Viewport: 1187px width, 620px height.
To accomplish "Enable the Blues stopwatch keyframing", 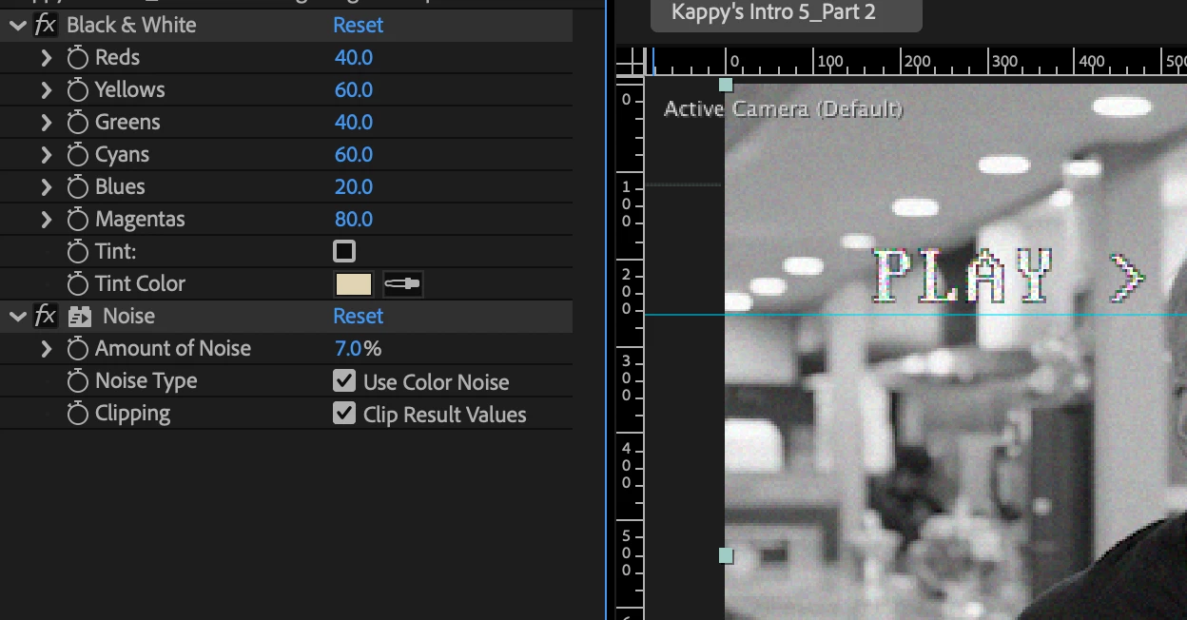I will pos(78,187).
